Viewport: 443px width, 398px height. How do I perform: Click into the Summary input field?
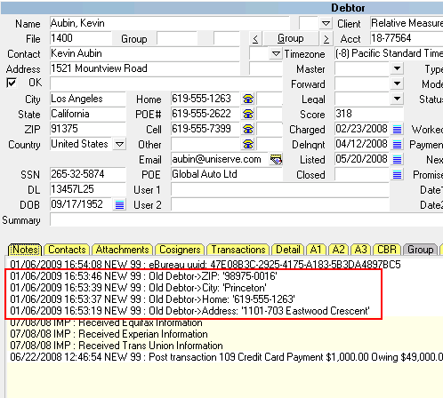click(x=246, y=219)
